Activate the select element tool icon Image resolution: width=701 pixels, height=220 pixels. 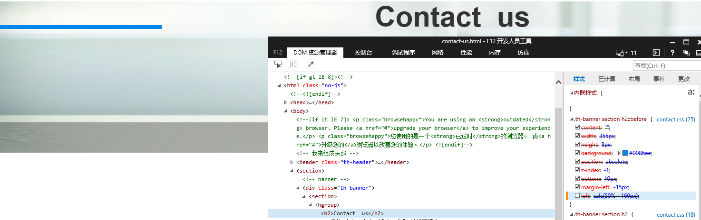point(278,64)
